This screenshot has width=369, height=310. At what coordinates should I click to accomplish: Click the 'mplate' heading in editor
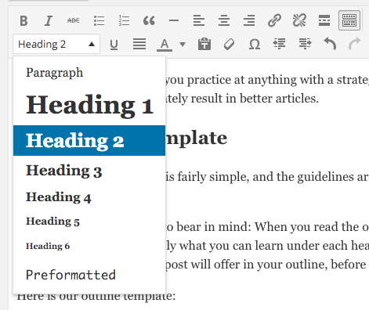pyautogui.click(x=197, y=138)
